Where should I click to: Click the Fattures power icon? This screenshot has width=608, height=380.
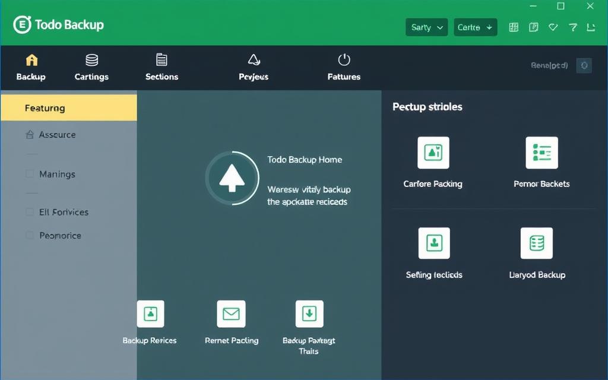click(x=344, y=60)
